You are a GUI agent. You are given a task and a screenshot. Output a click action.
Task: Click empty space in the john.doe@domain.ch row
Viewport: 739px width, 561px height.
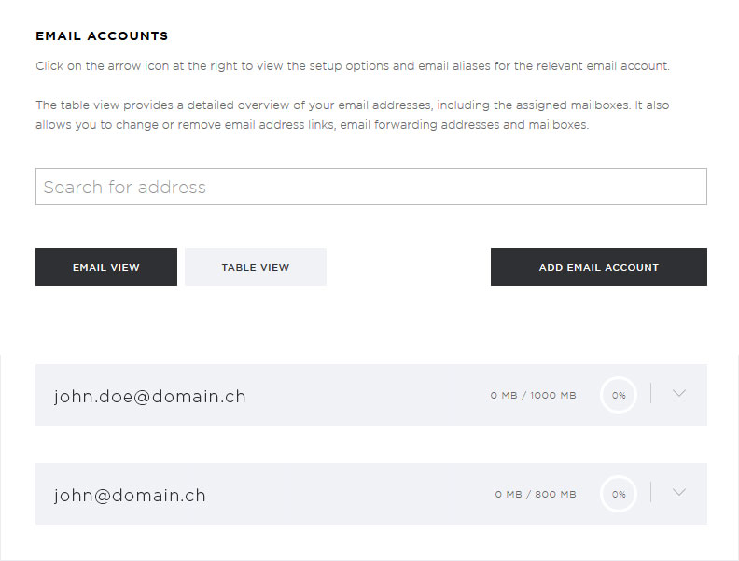(x=368, y=395)
